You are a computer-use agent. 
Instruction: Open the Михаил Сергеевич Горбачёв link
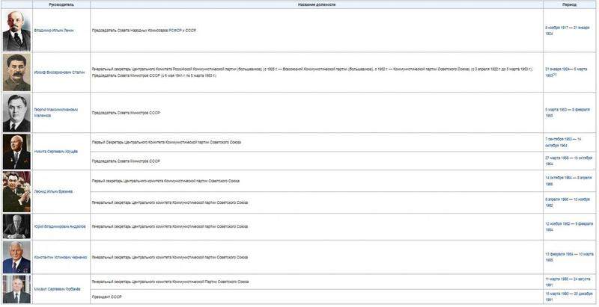pyautogui.click(x=58, y=288)
